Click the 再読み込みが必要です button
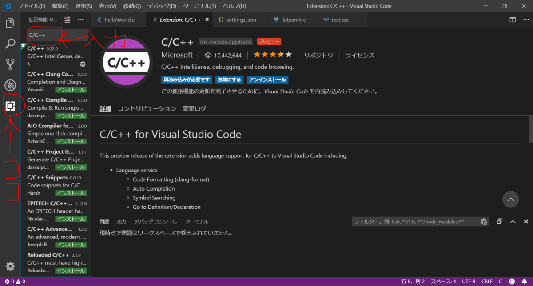The image size is (533, 286). coord(187,80)
